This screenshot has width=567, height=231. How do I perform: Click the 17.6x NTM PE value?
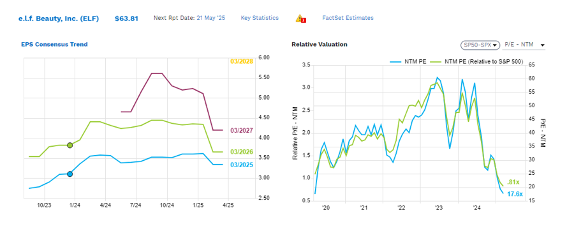515,194
